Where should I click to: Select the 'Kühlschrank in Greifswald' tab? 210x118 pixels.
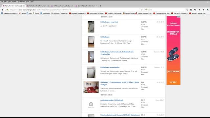(x=13, y=6)
